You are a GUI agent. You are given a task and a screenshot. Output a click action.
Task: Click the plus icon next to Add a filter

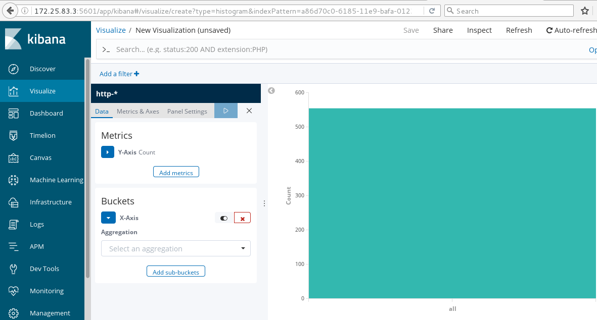[136, 74]
